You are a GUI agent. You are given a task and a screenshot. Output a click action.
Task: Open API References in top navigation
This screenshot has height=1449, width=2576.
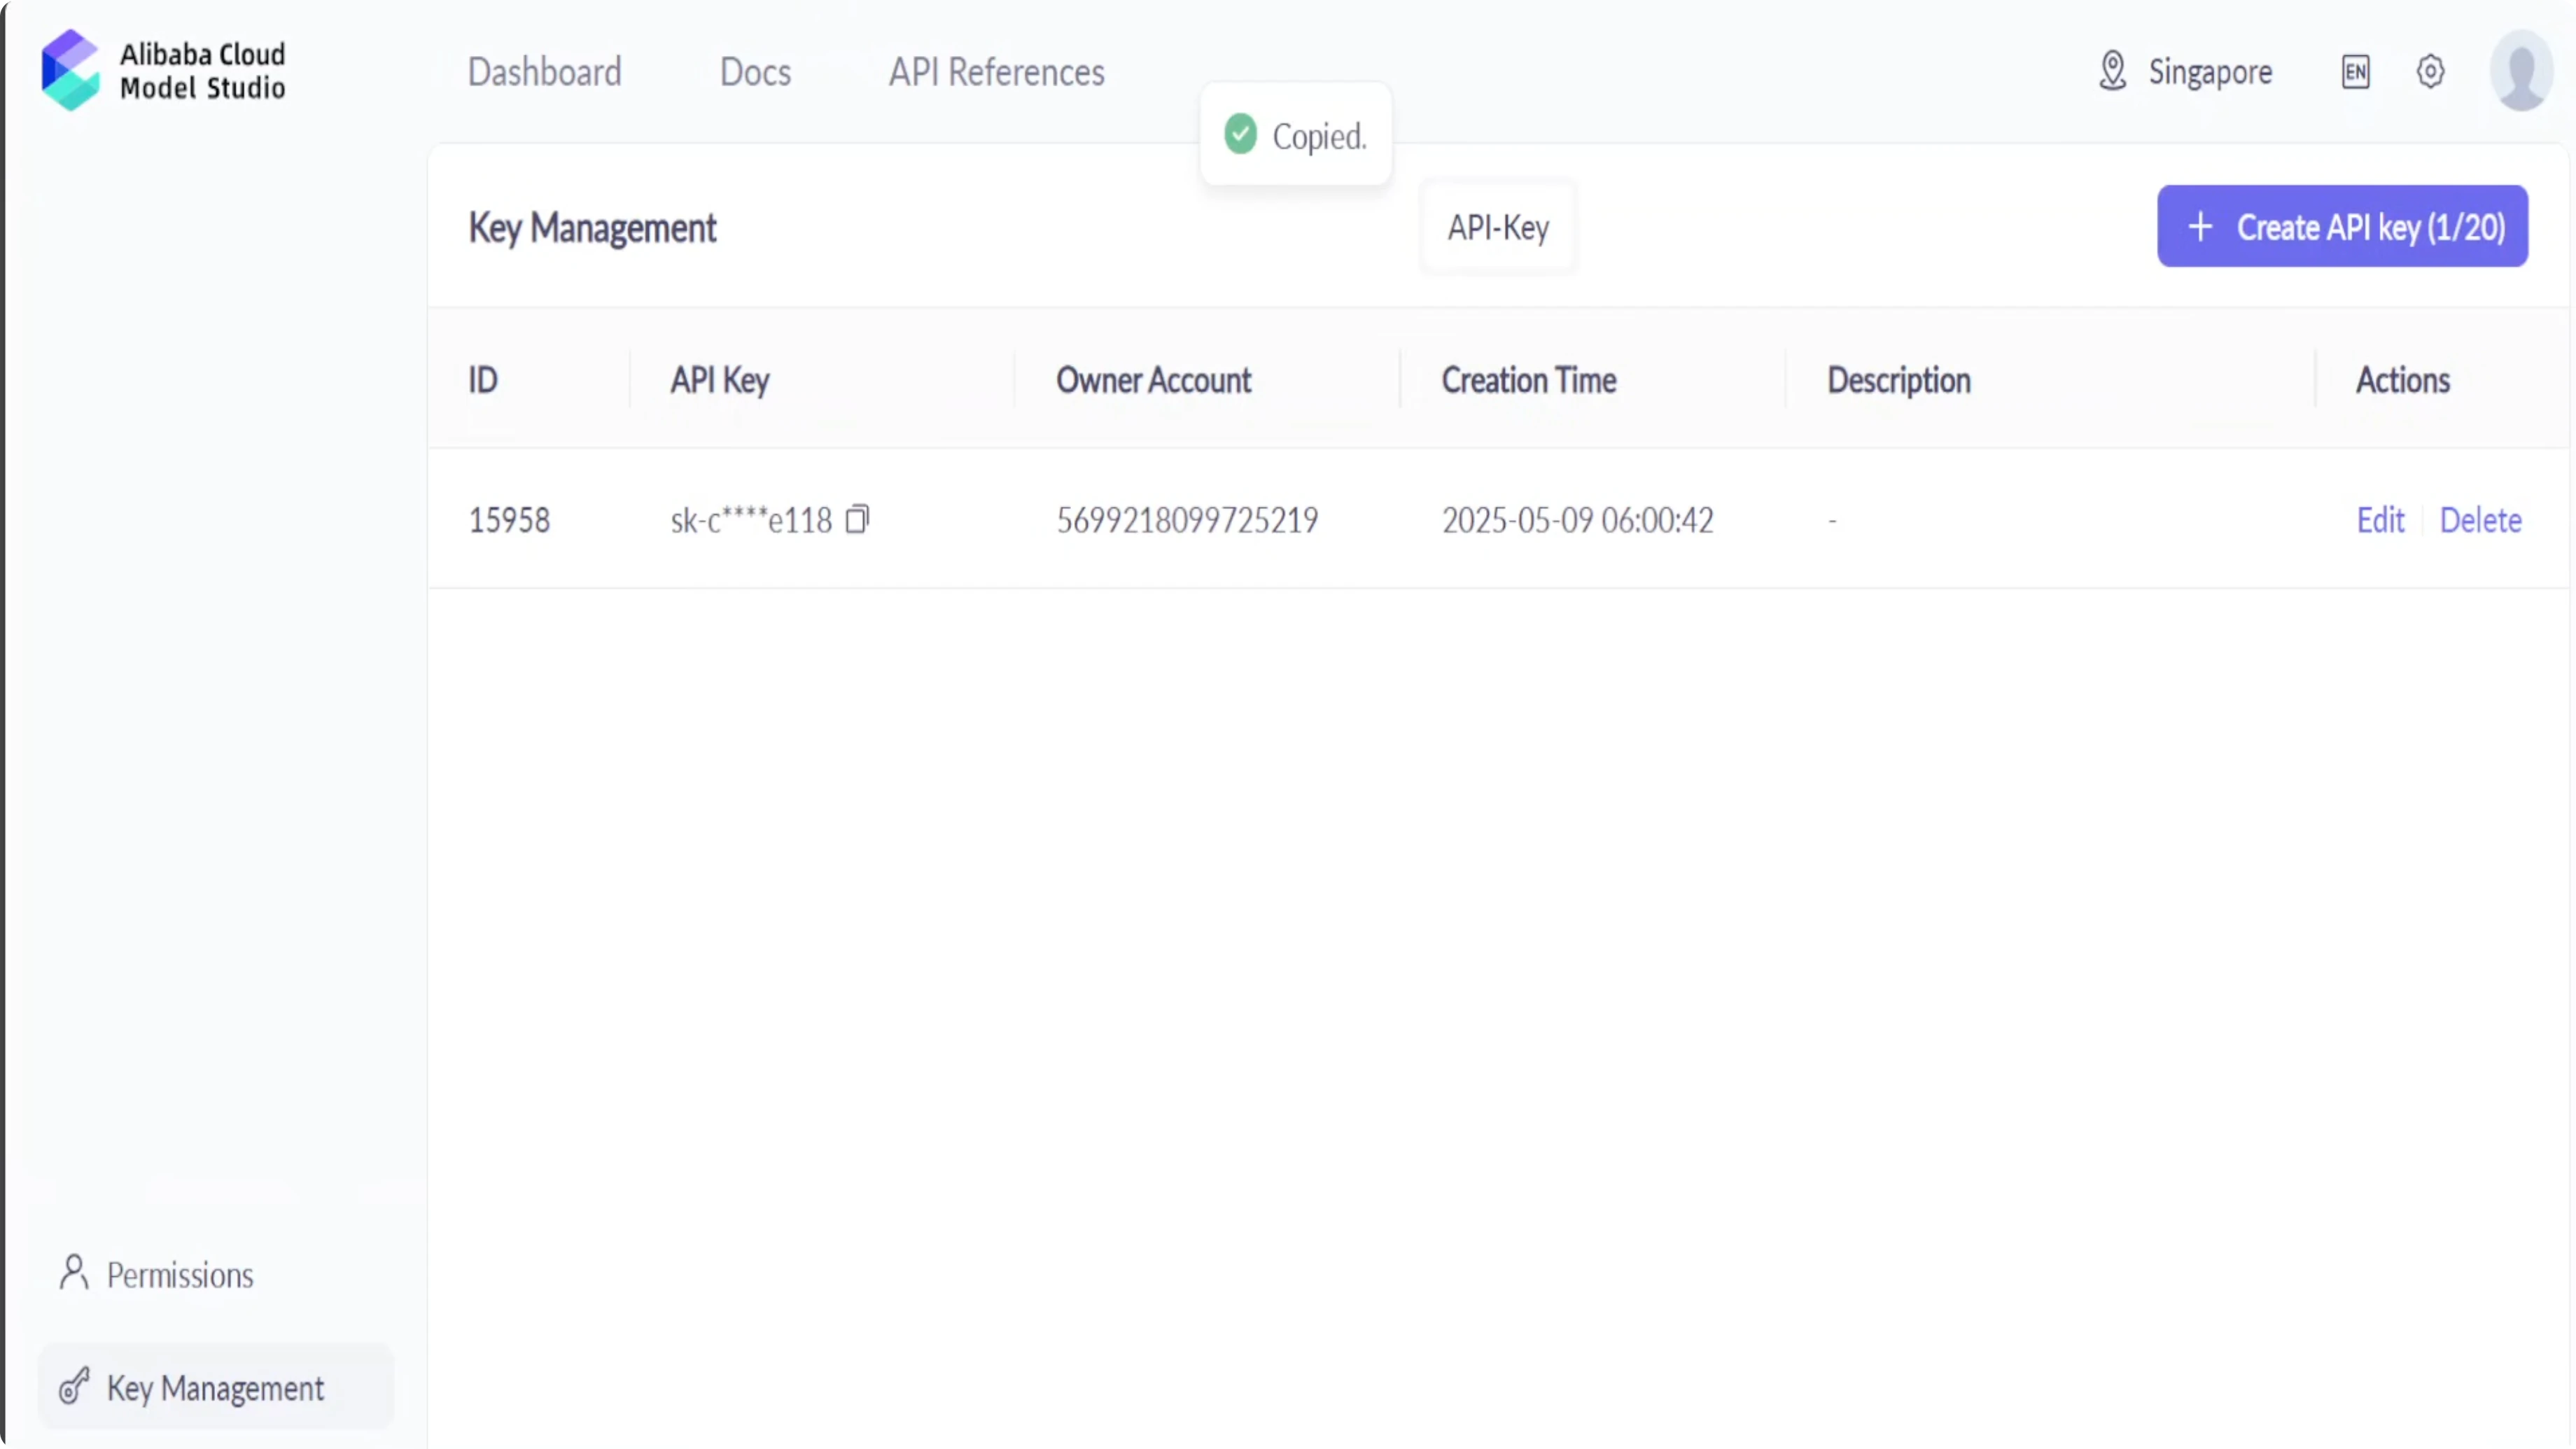click(996, 72)
